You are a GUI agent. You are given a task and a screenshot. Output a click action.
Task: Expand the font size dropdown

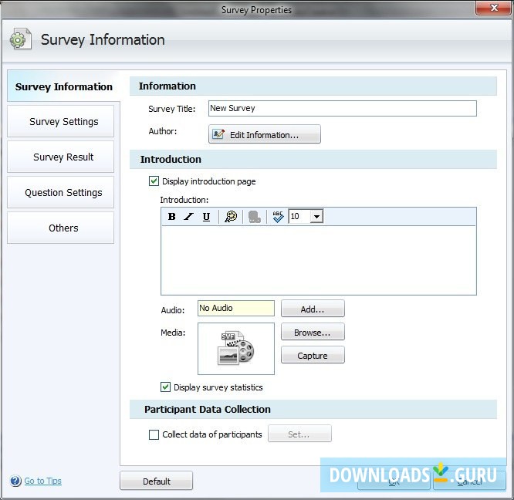[316, 217]
